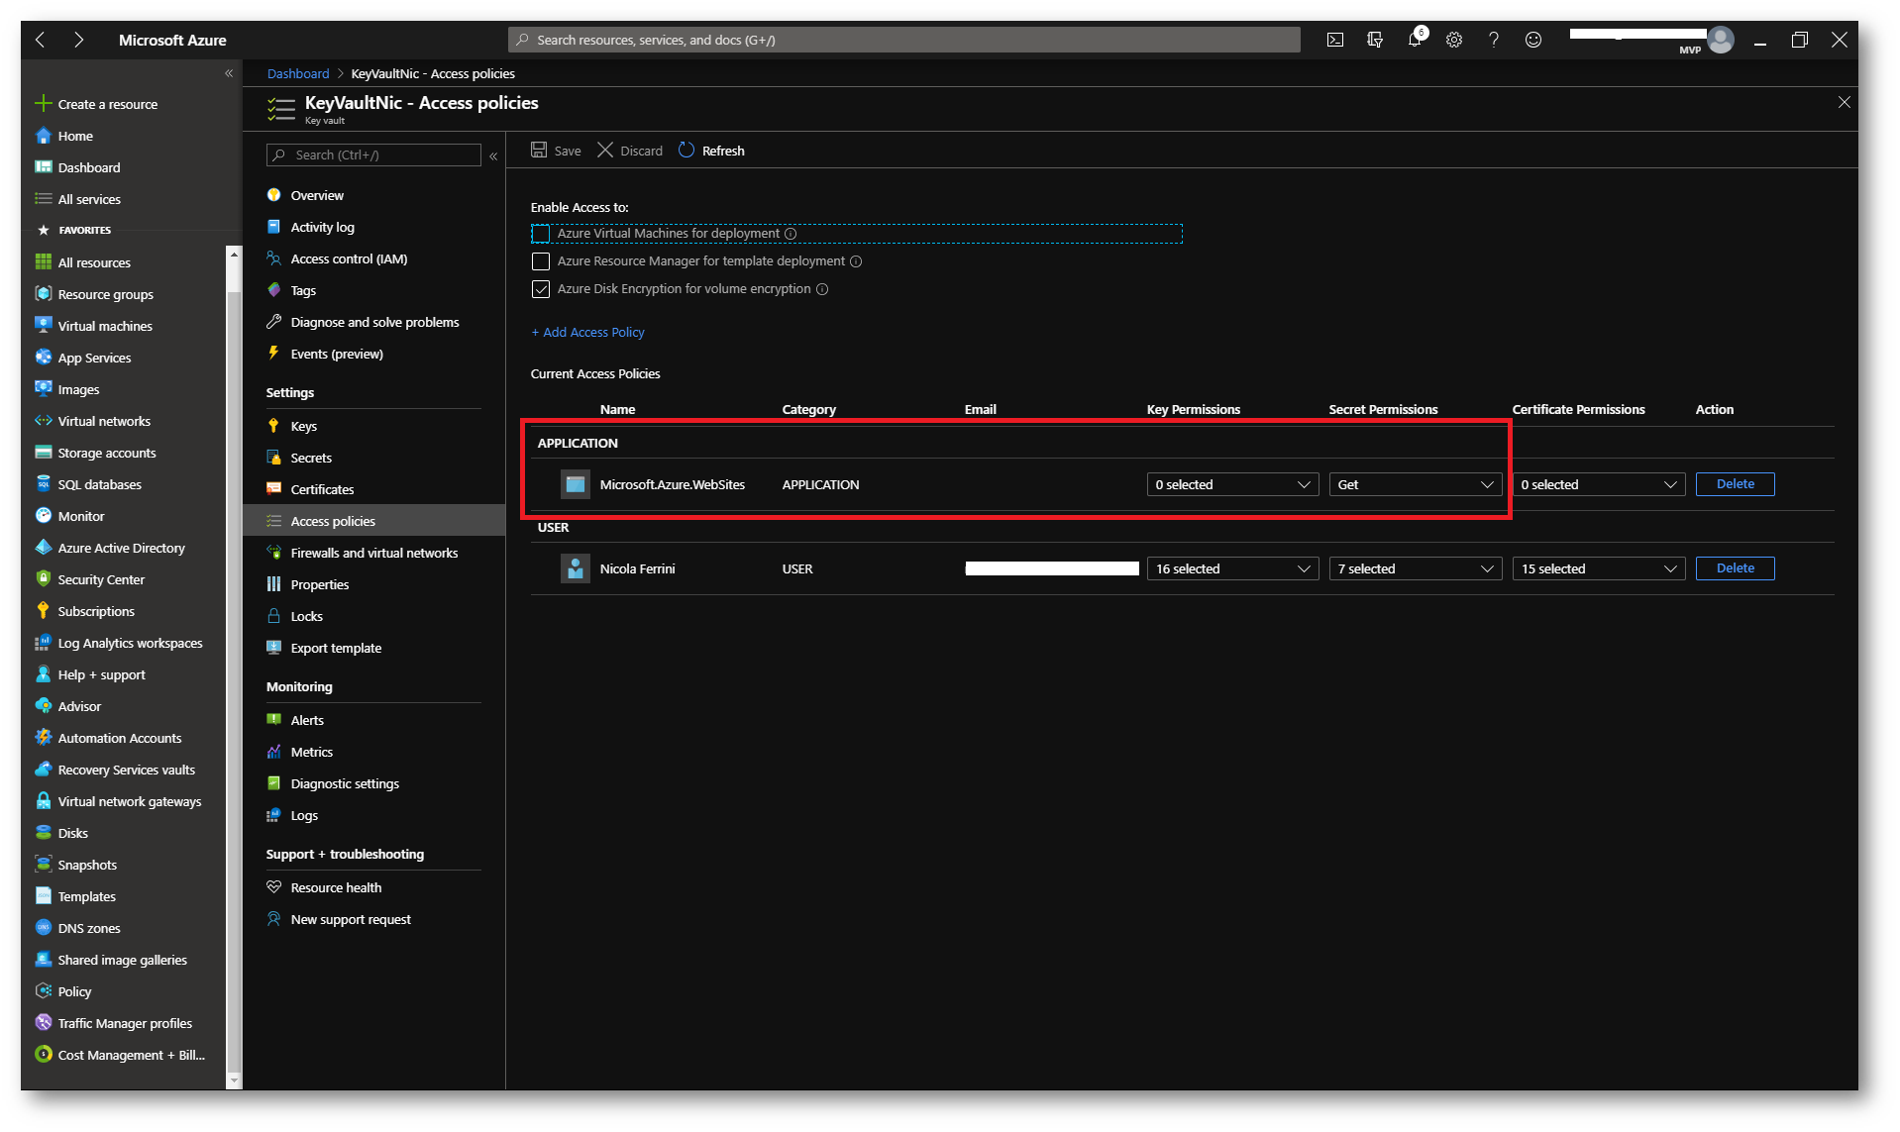Screen dimensions: 1900x1132
Task: Delete the Nicola Ferrini access policy
Action: pyautogui.click(x=1735, y=568)
